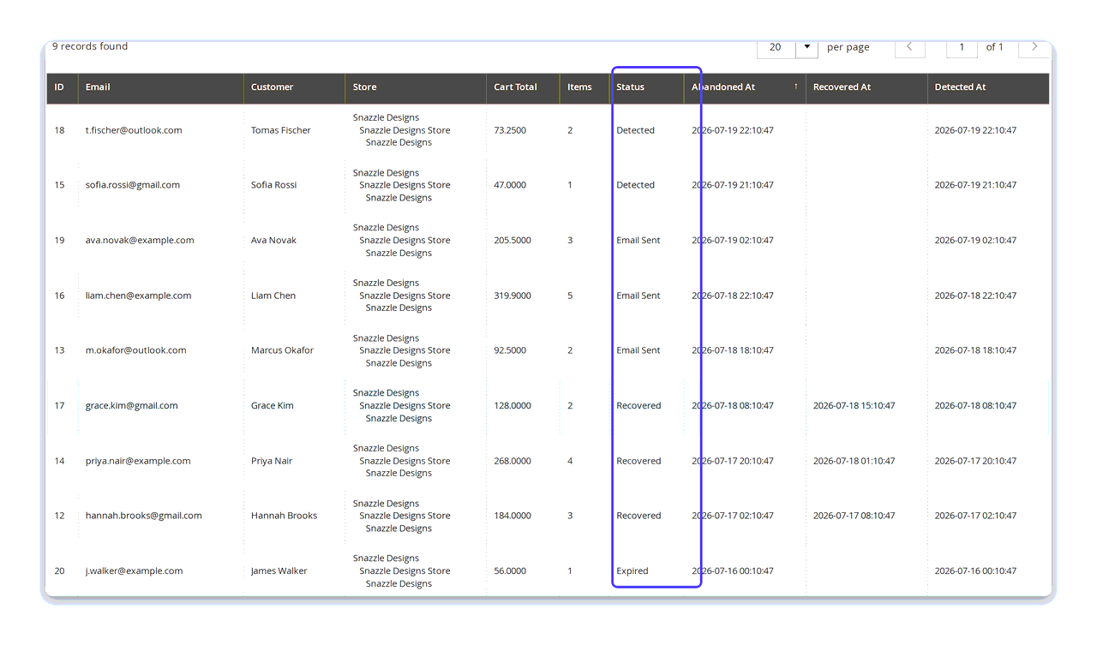Viewport: 1097px width, 645px height.
Task: Select email liam.chen@example.com
Action: pos(138,296)
